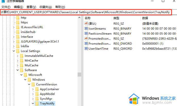Click the REG_DWORD PromotedIcon value icon

86,44
